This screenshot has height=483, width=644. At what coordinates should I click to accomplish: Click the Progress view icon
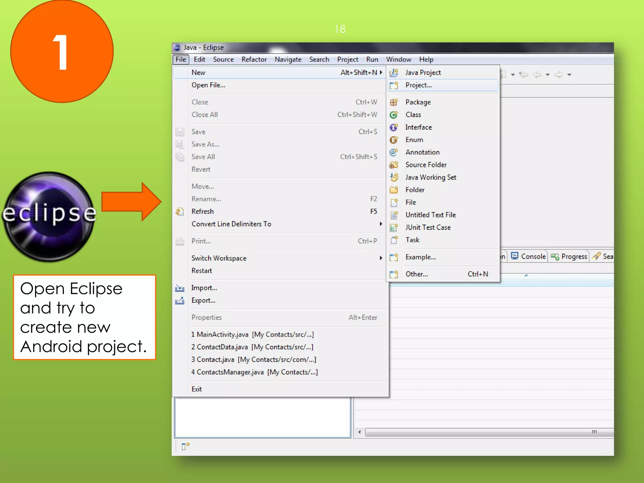(555, 257)
